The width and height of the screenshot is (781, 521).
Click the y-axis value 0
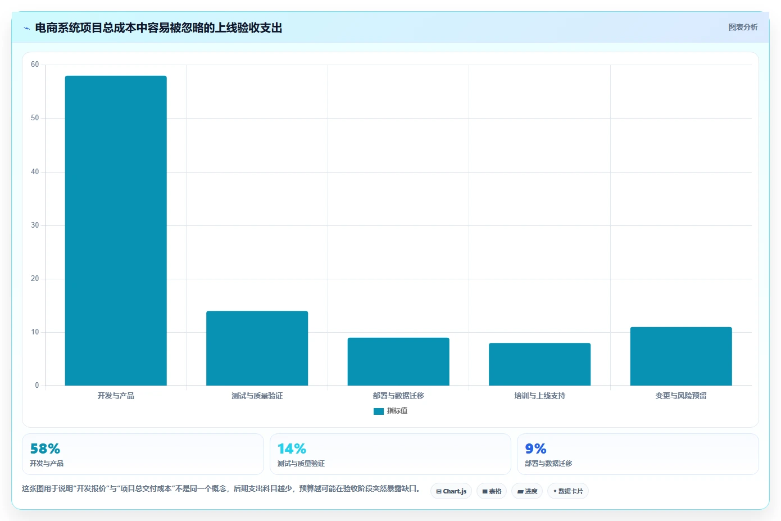tap(37, 386)
